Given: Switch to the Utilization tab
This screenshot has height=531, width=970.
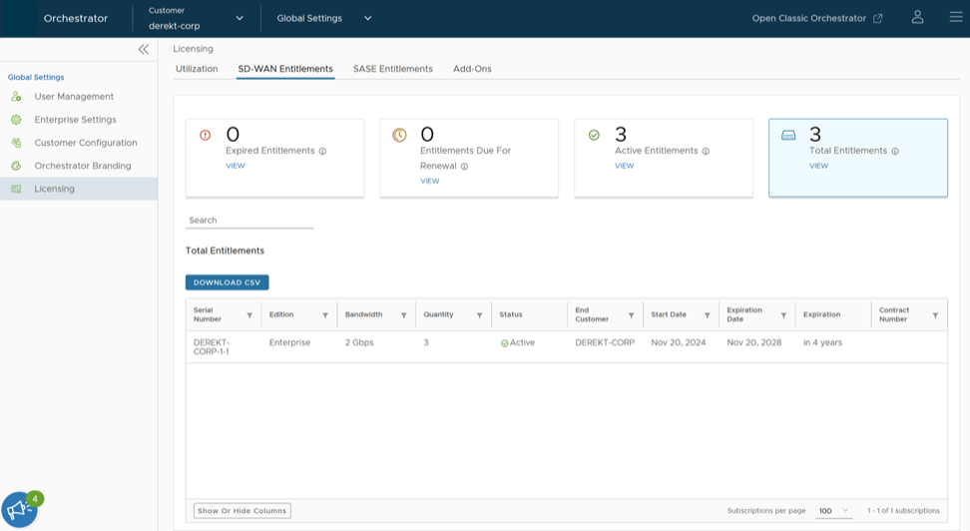Looking at the screenshot, I should tap(197, 69).
